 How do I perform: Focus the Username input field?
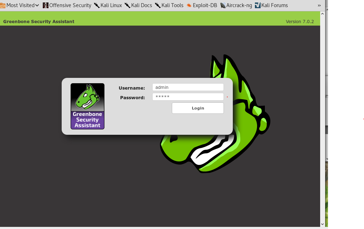point(188,87)
